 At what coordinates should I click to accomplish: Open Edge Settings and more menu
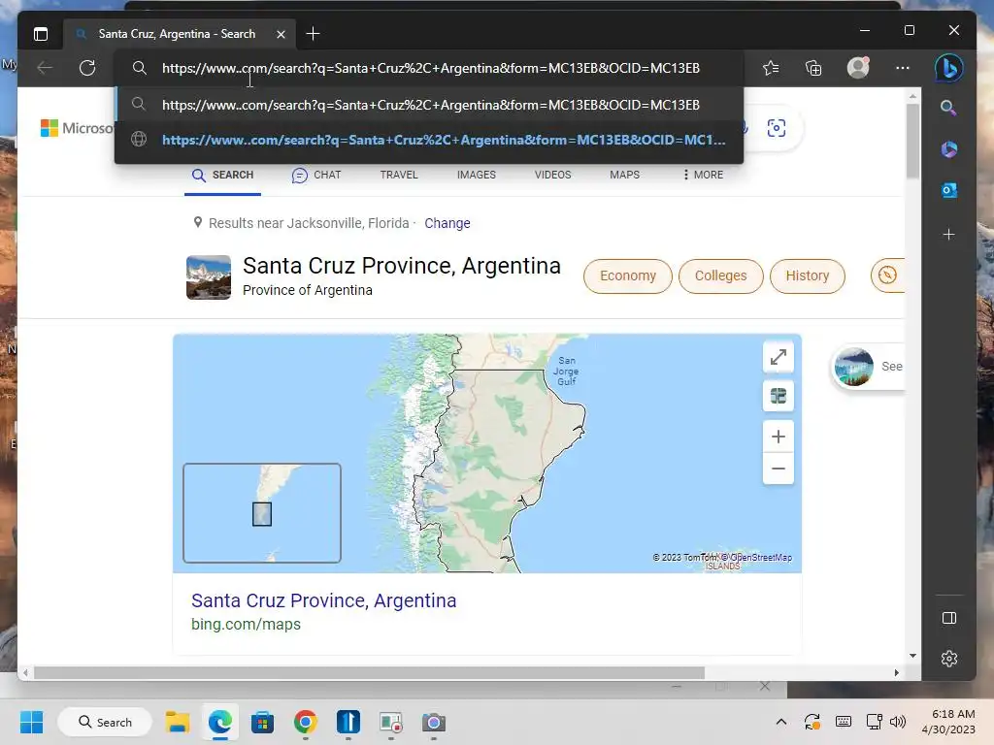902,68
